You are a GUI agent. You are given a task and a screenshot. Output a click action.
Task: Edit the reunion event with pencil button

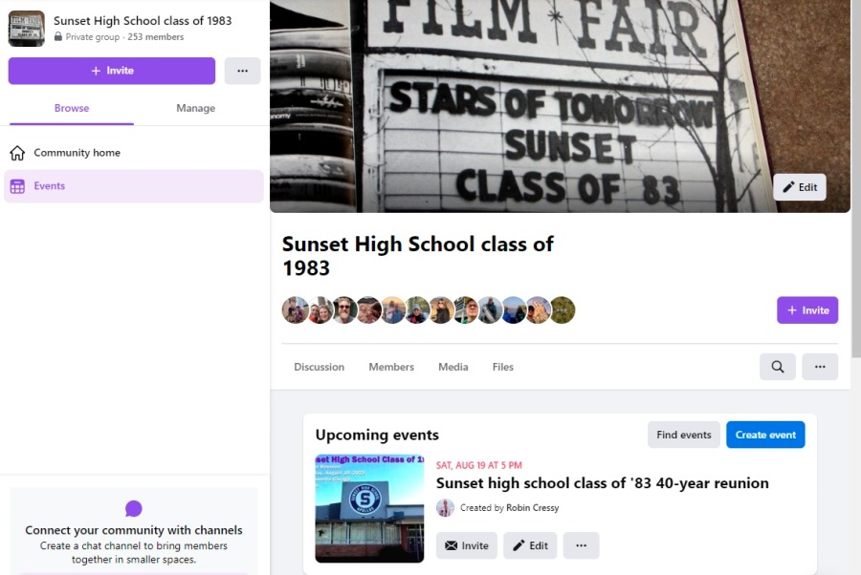click(x=530, y=545)
